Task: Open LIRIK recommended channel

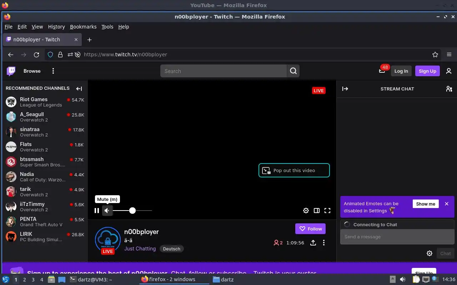Action: [x=45, y=237]
